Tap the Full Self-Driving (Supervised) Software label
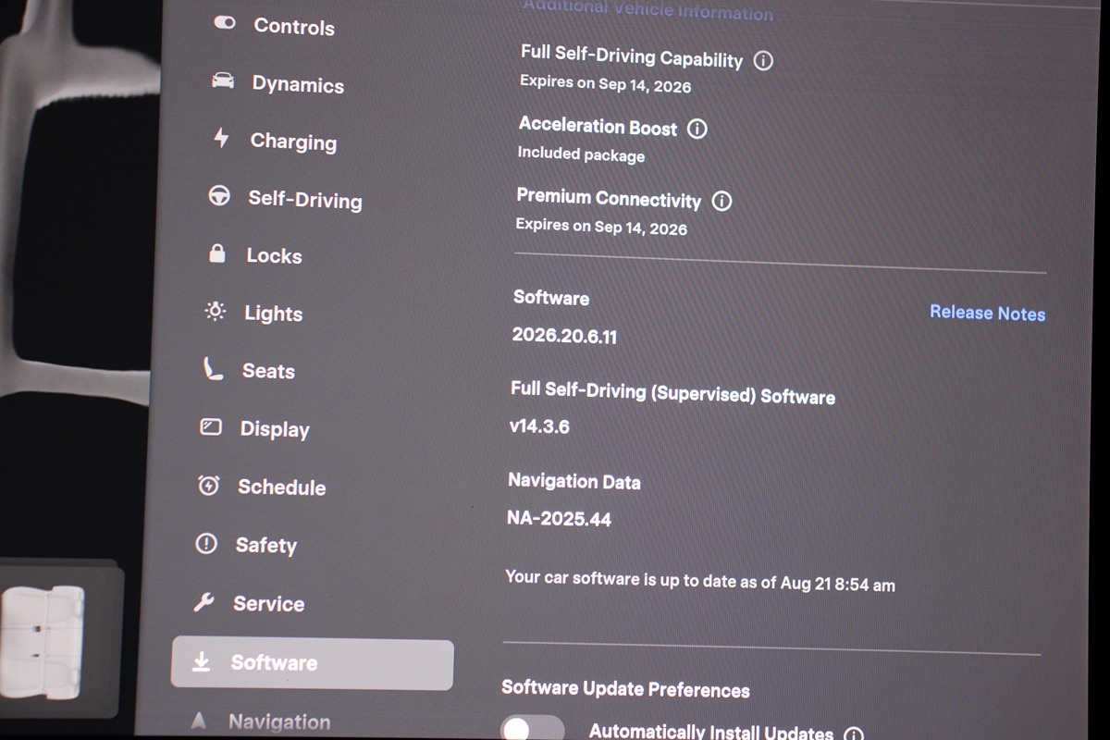 click(x=672, y=393)
